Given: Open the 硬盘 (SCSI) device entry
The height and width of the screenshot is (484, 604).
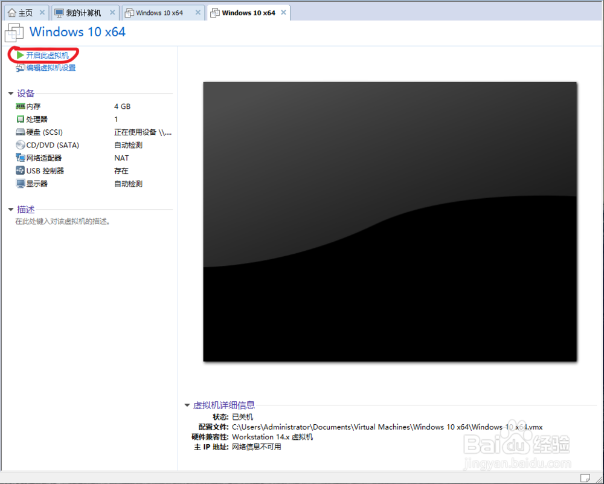Looking at the screenshot, I should click(x=44, y=132).
